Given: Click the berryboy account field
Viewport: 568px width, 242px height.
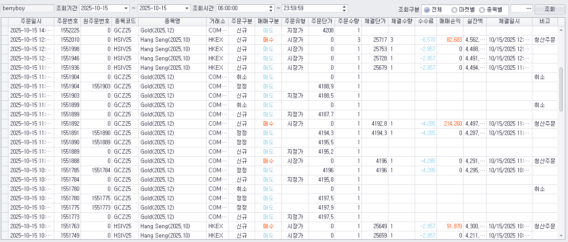Looking at the screenshot, I should 27,8.
